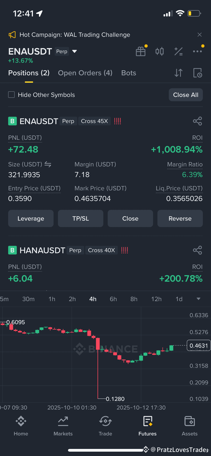This screenshot has height=456, width=211.
Task: Open the gift rewards icon
Action: click(141, 51)
